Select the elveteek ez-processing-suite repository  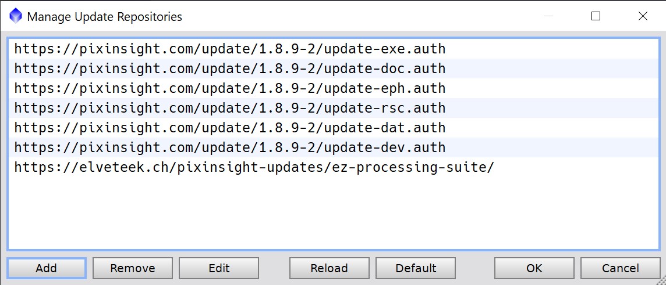[x=254, y=167]
